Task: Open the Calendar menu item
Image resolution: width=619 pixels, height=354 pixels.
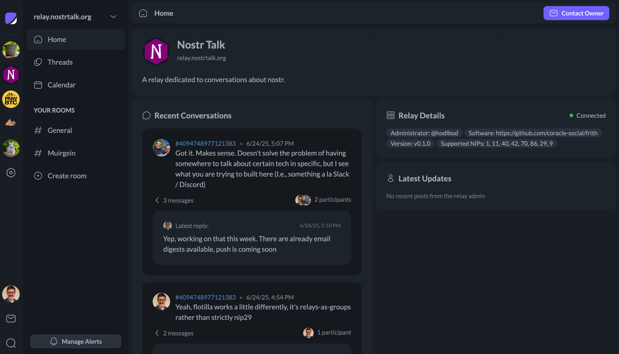Action: [61, 85]
